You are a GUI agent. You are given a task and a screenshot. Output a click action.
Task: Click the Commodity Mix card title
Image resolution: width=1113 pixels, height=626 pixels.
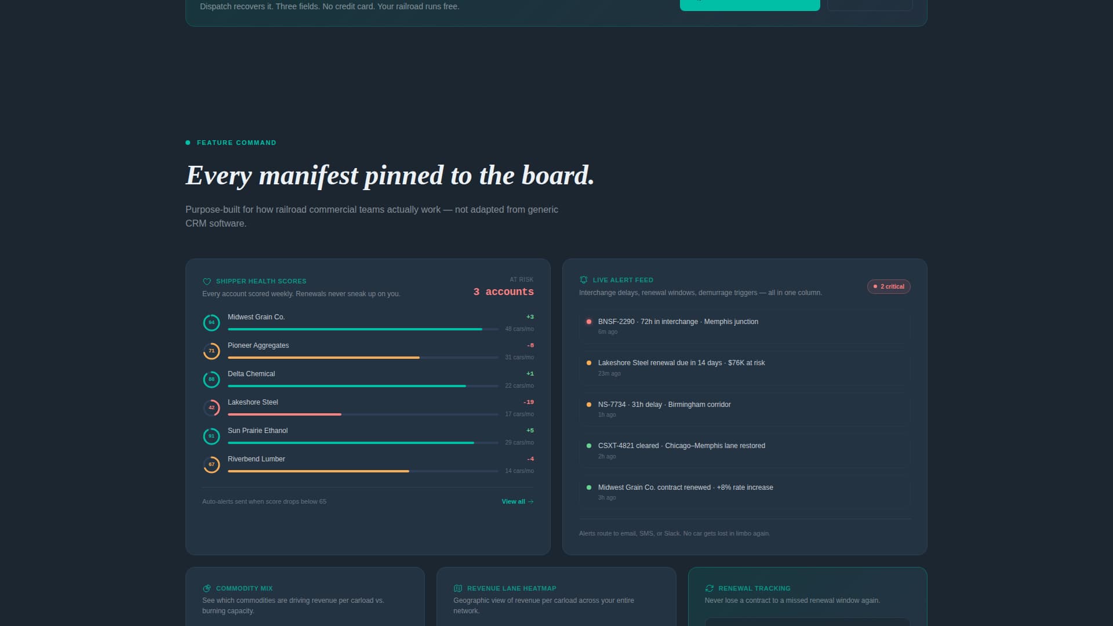244,588
